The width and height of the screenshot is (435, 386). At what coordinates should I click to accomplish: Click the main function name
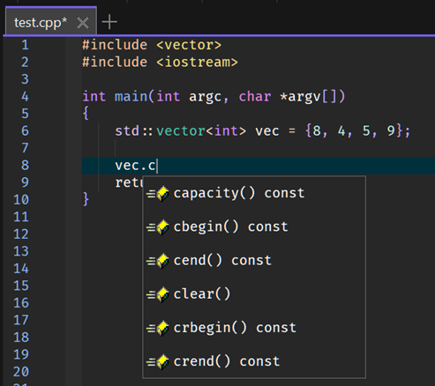click(x=131, y=97)
